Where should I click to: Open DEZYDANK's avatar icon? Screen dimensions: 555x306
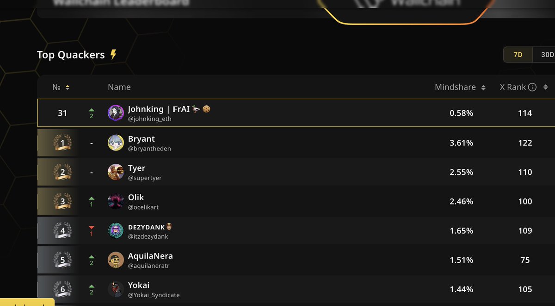coord(116,231)
